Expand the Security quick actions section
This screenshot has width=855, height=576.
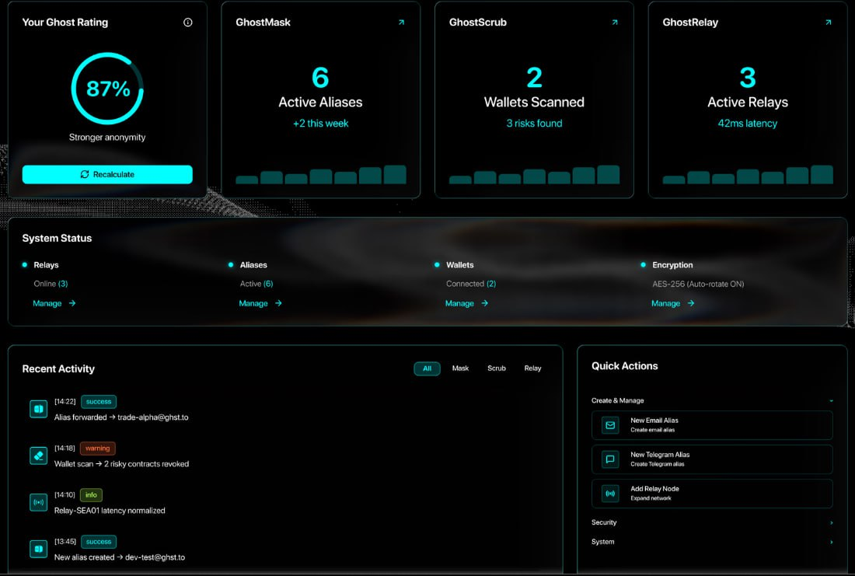(x=831, y=523)
